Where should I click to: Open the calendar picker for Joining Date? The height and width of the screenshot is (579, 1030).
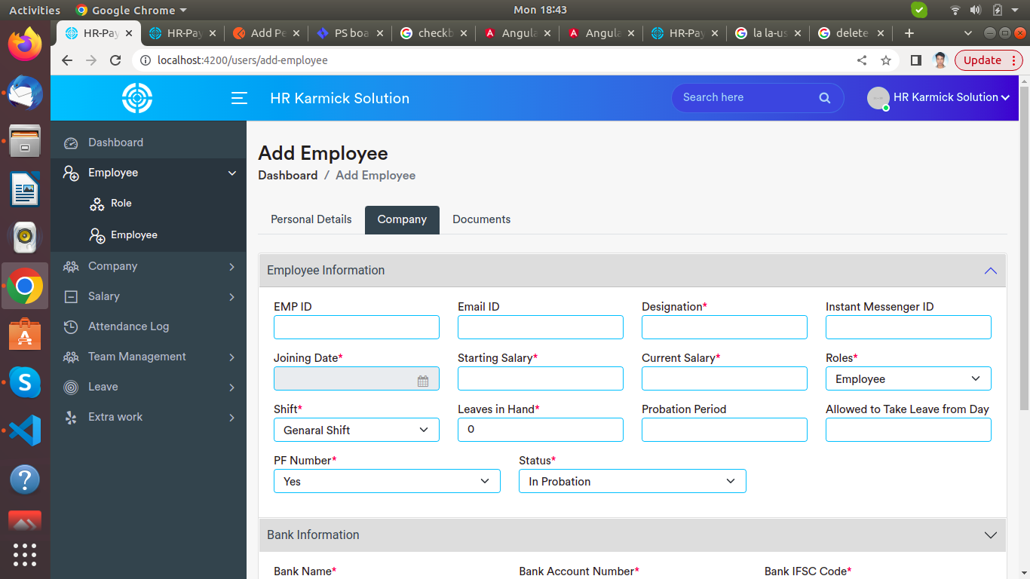[423, 381]
